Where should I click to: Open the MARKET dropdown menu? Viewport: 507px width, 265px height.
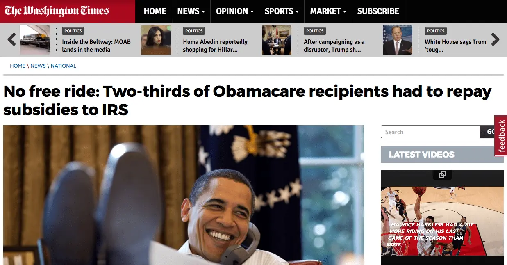tap(328, 11)
